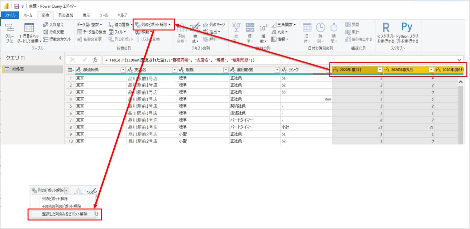Choose 選択した列のみをピボット解除 menu entry
The width and height of the screenshot is (470, 229).
point(65,214)
